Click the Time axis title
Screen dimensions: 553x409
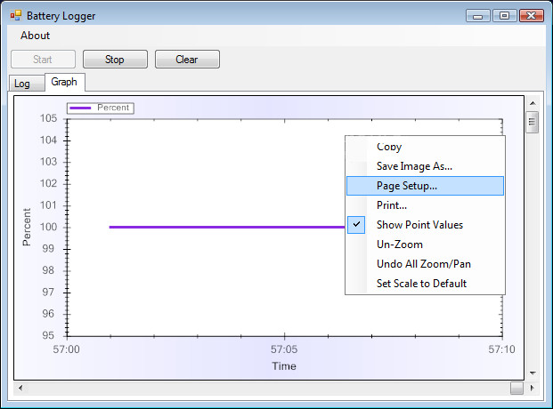click(x=284, y=366)
